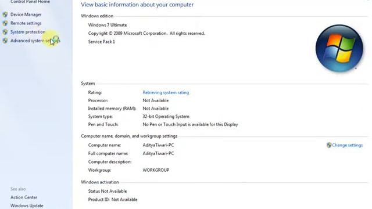
Task: Click the Change settings shield icon
Action: click(x=329, y=145)
